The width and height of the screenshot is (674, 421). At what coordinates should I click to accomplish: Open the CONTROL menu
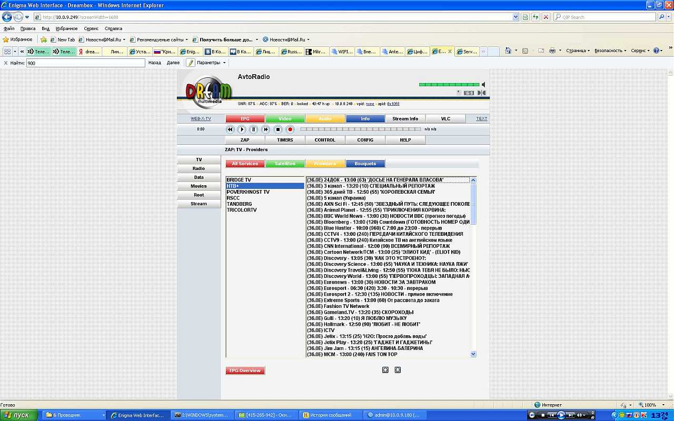pos(325,140)
